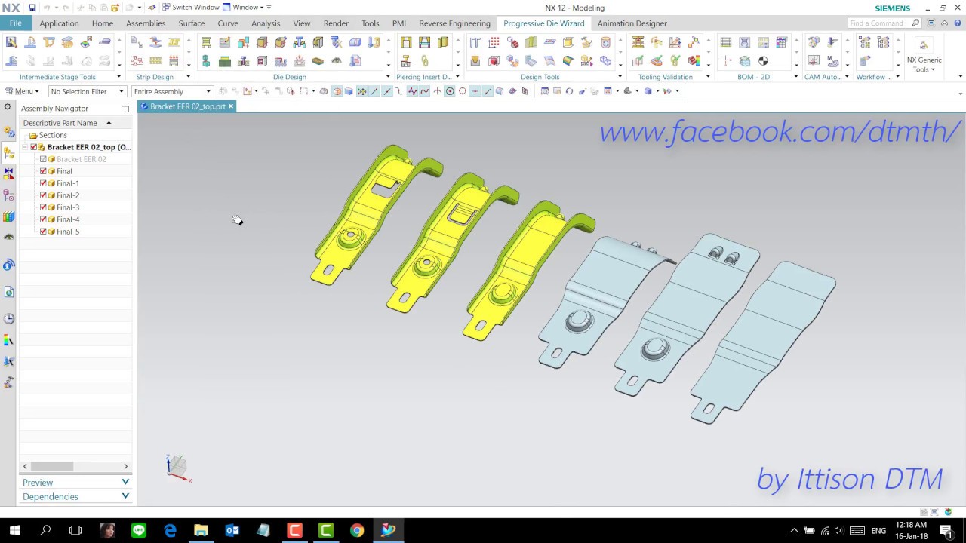Open the Design Tools group dropdown arrow

(620, 77)
